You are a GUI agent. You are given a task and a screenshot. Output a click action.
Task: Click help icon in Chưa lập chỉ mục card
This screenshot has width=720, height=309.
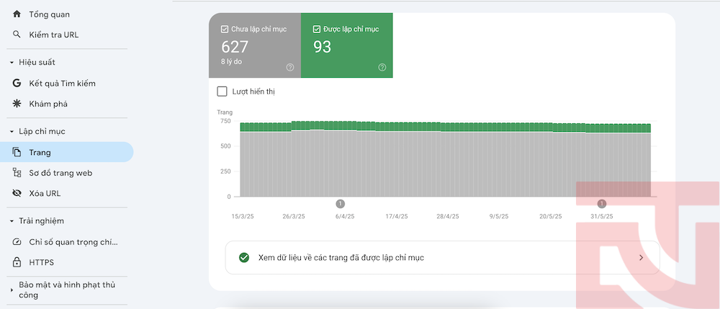pyautogui.click(x=290, y=68)
